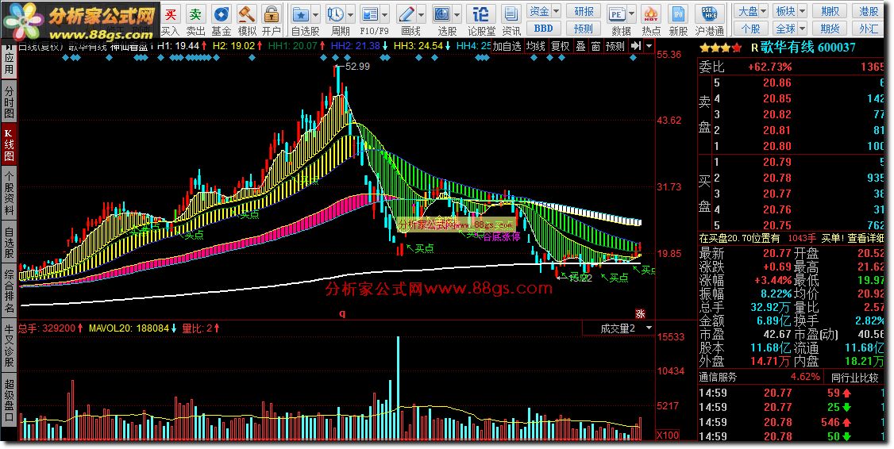Click the 同行业比较 link

point(855,377)
